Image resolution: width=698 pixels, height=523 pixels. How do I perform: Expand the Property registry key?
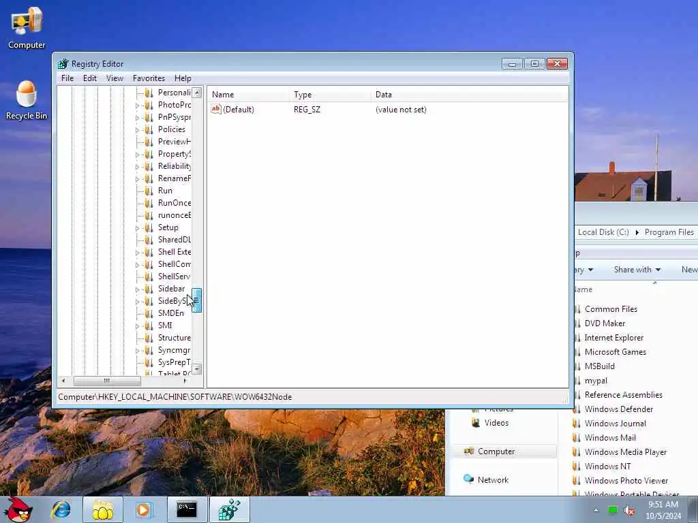point(137,155)
